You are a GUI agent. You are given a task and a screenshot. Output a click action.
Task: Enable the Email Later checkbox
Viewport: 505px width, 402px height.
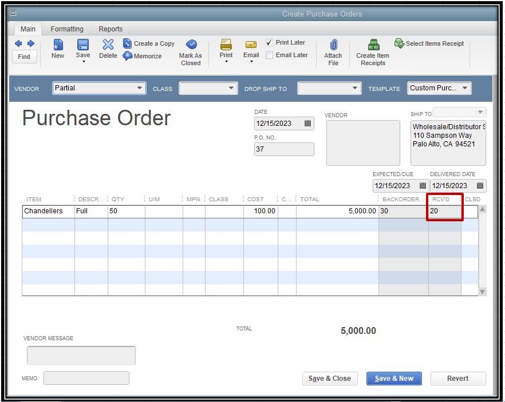point(269,55)
